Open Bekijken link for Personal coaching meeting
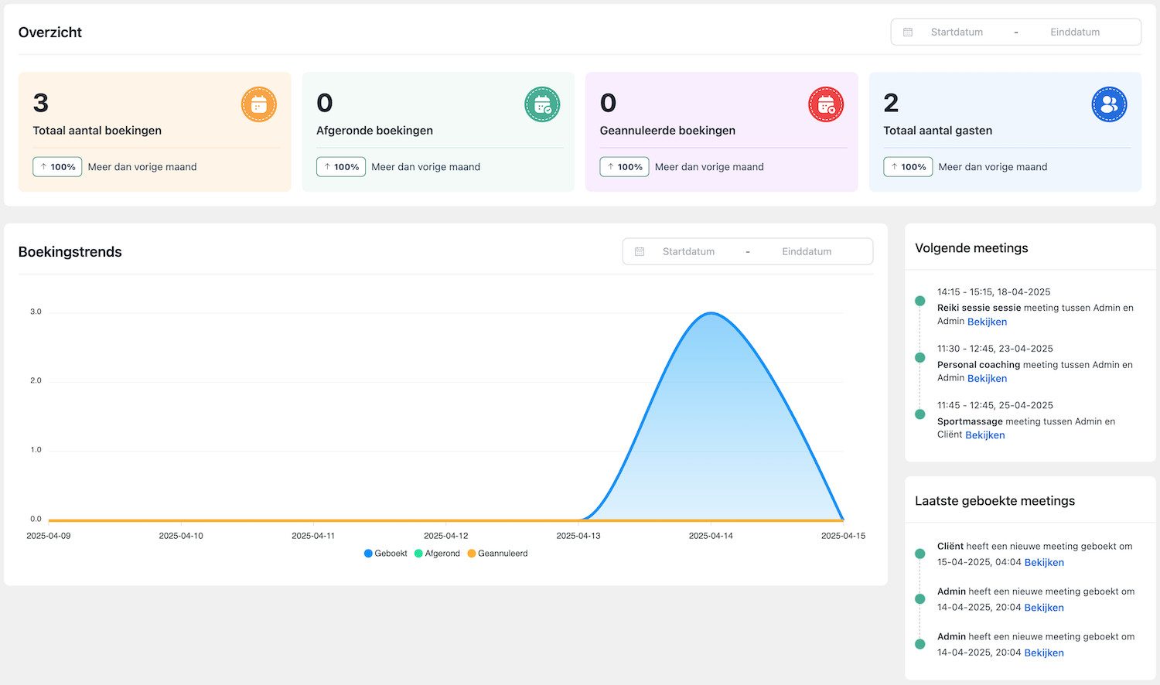Viewport: 1160px width, 685px height. 987,378
